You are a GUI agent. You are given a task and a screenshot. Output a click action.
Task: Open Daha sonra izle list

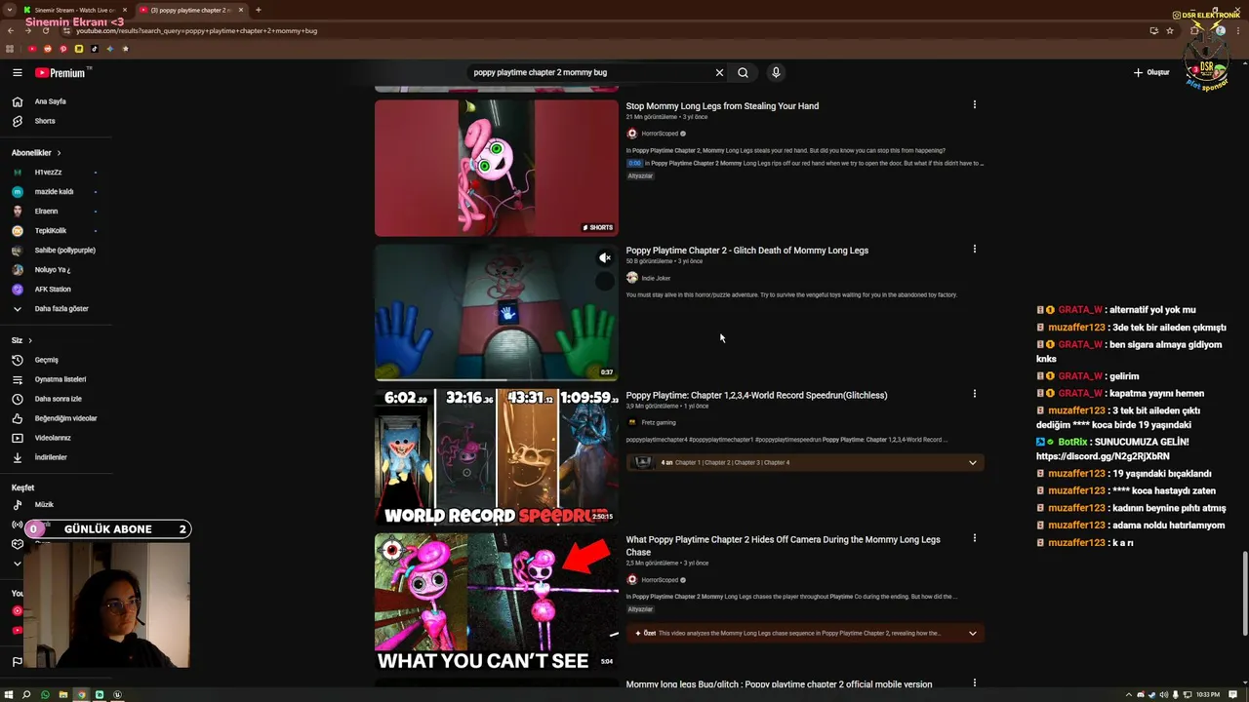(x=57, y=399)
